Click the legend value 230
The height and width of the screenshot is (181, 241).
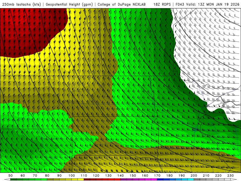[x=230, y=176]
